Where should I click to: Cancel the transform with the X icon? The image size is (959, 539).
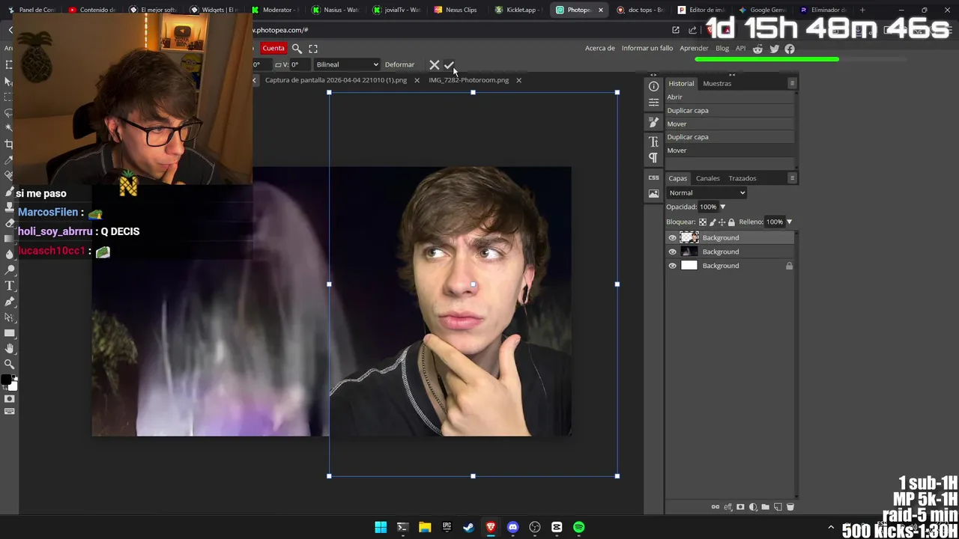pos(435,65)
